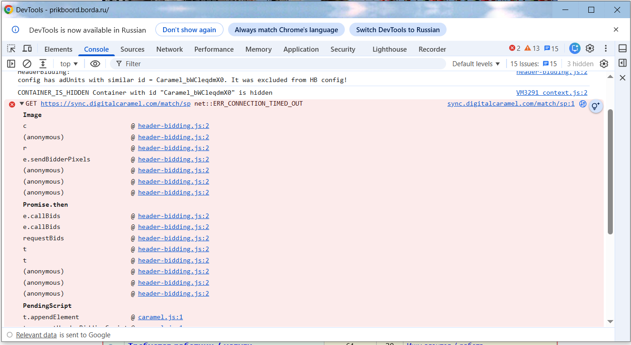This screenshot has width=631, height=345.
Task: Activate the inspect element picker icon
Action: [11, 49]
